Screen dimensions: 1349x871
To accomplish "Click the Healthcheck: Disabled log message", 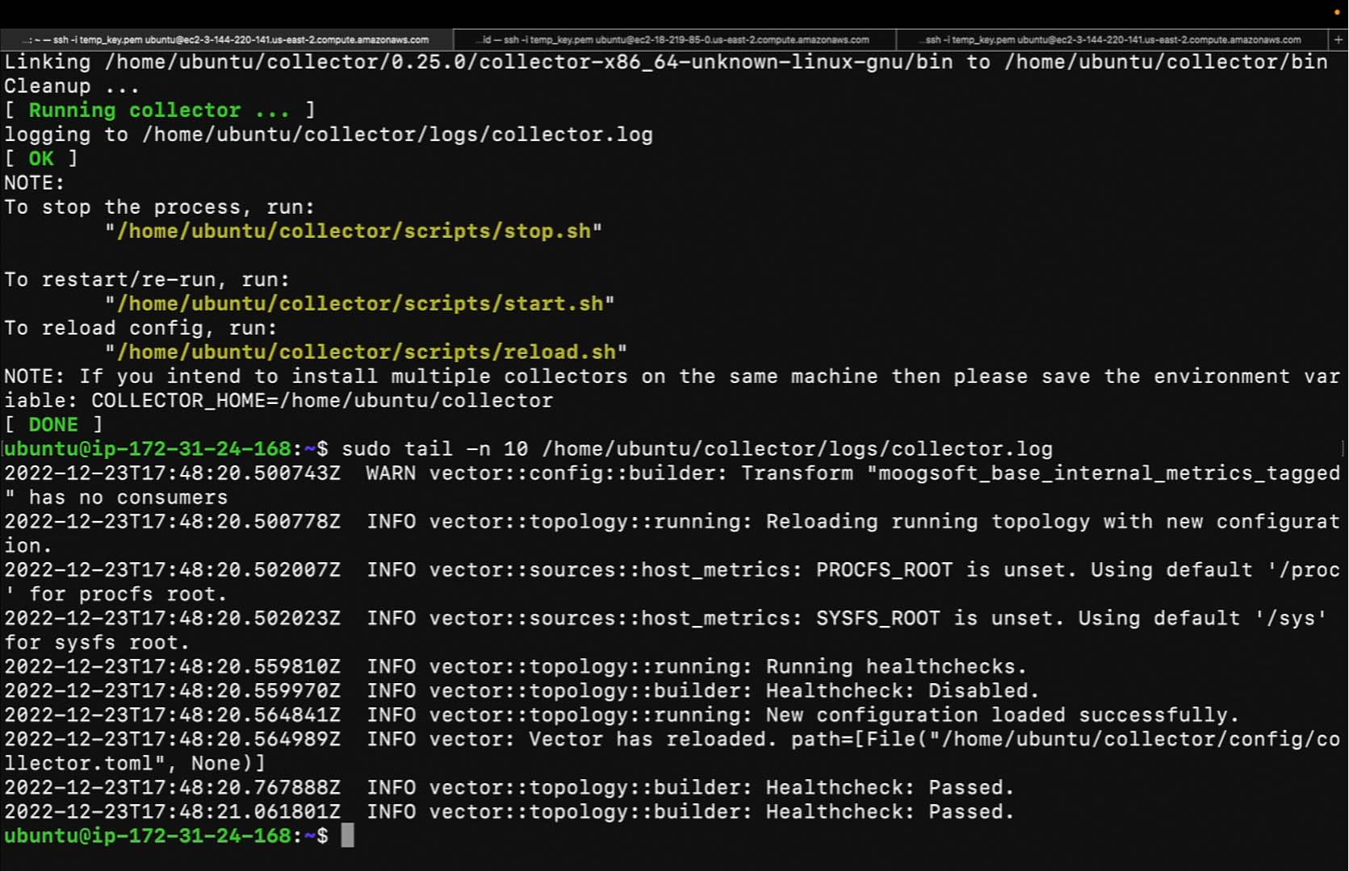I will (903, 691).
